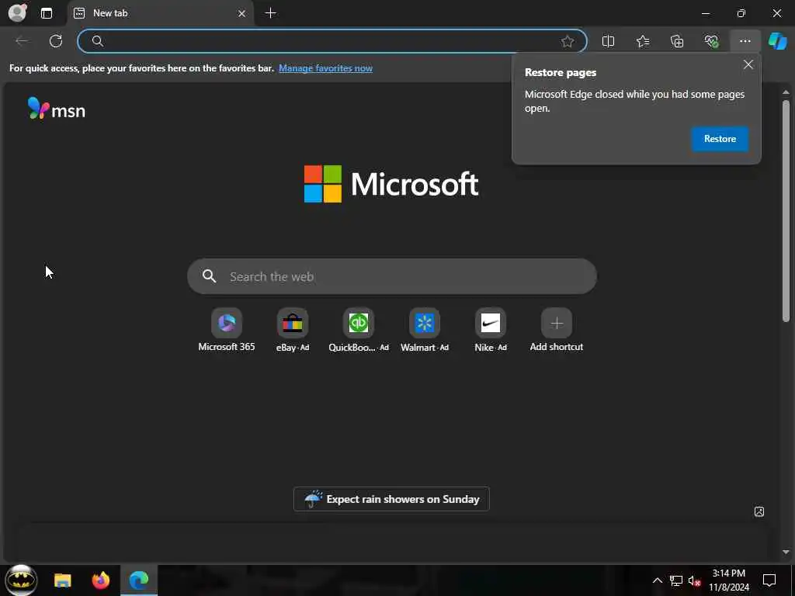Open Split screen view
This screenshot has height=596, width=795.
[609, 41]
